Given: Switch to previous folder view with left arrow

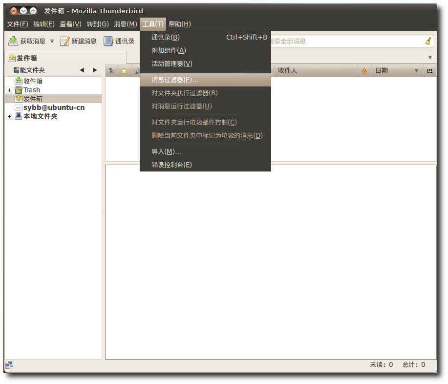Looking at the screenshot, I should [x=82, y=70].
